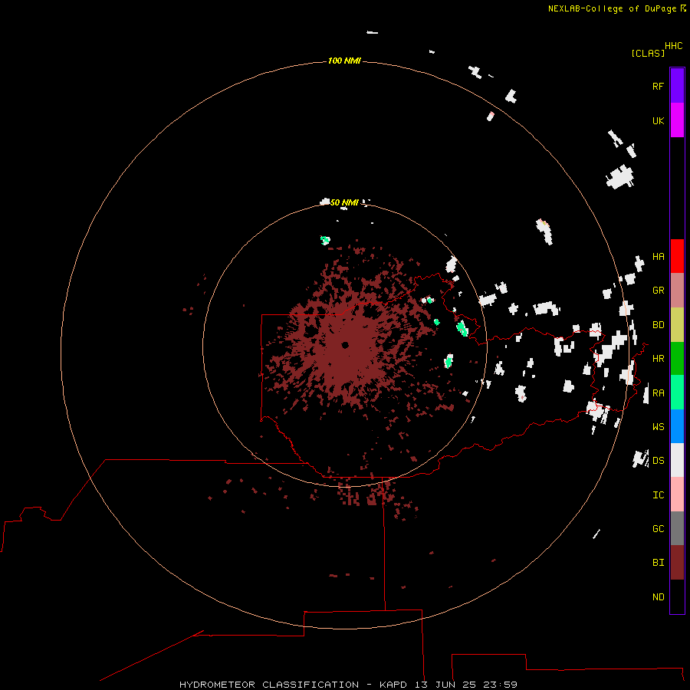Click the radar site center dot

click(x=345, y=345)
